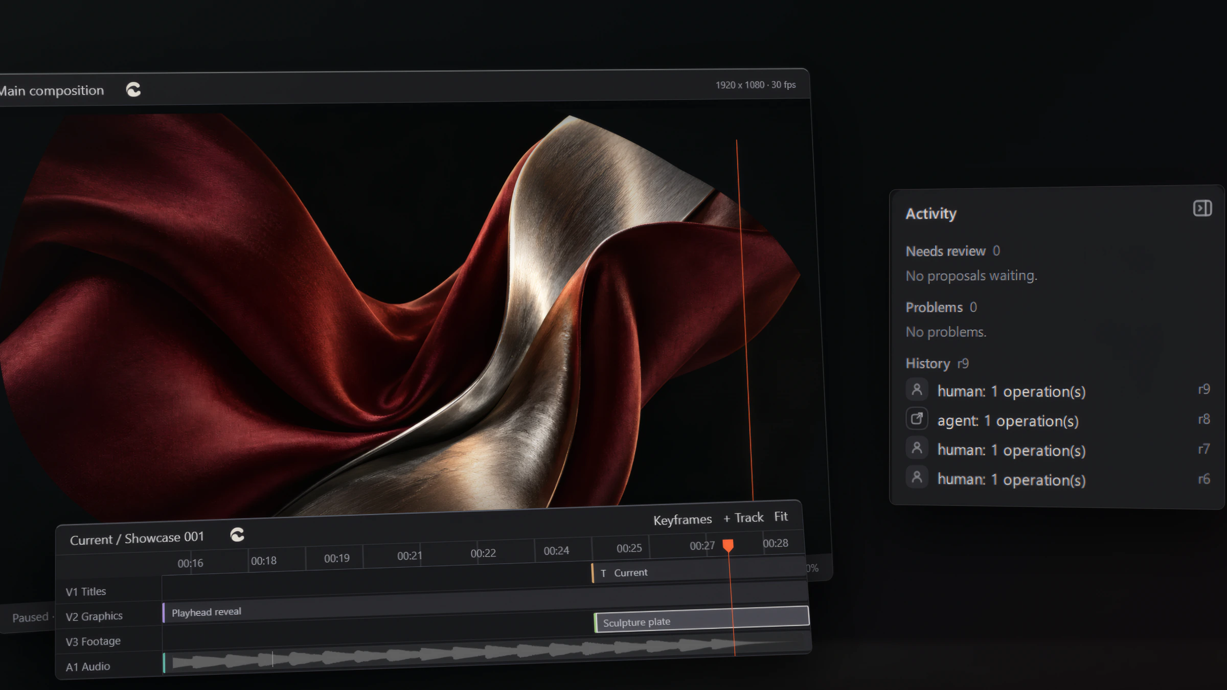Click the person icon for revision r7

click(917, 448)
